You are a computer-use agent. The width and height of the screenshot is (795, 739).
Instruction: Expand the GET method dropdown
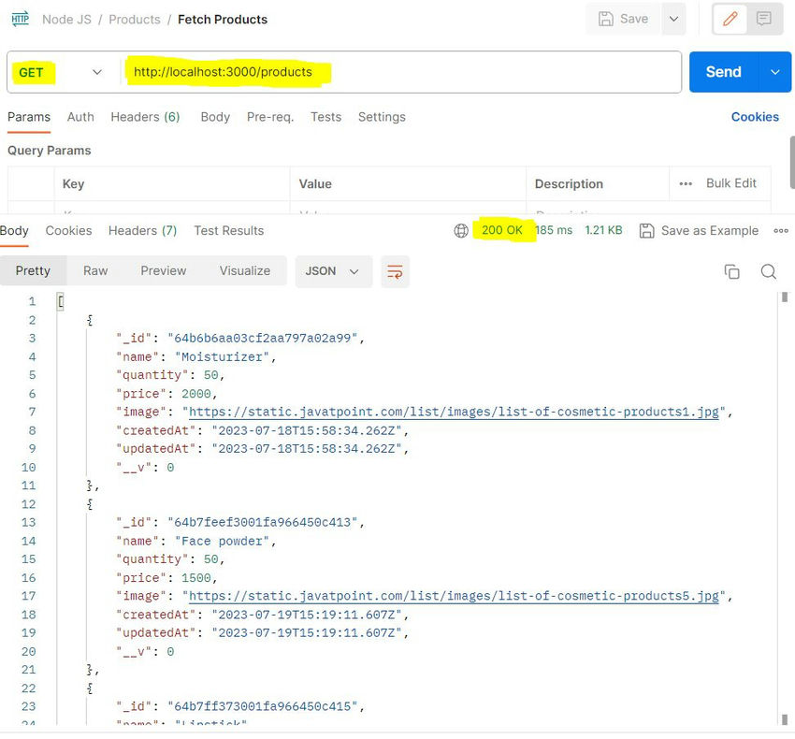96,72
